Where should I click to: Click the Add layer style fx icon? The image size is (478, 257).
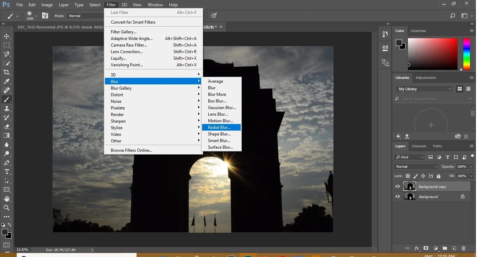417,248
